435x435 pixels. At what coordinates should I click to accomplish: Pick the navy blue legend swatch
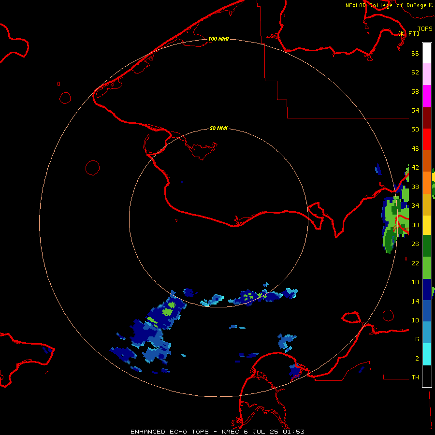[x=427, y=290]
